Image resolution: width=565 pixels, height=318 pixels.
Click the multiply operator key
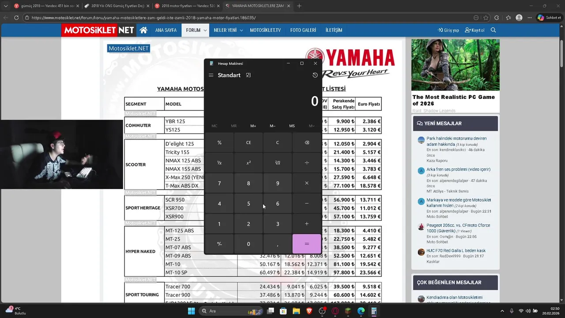click(307, 183)
